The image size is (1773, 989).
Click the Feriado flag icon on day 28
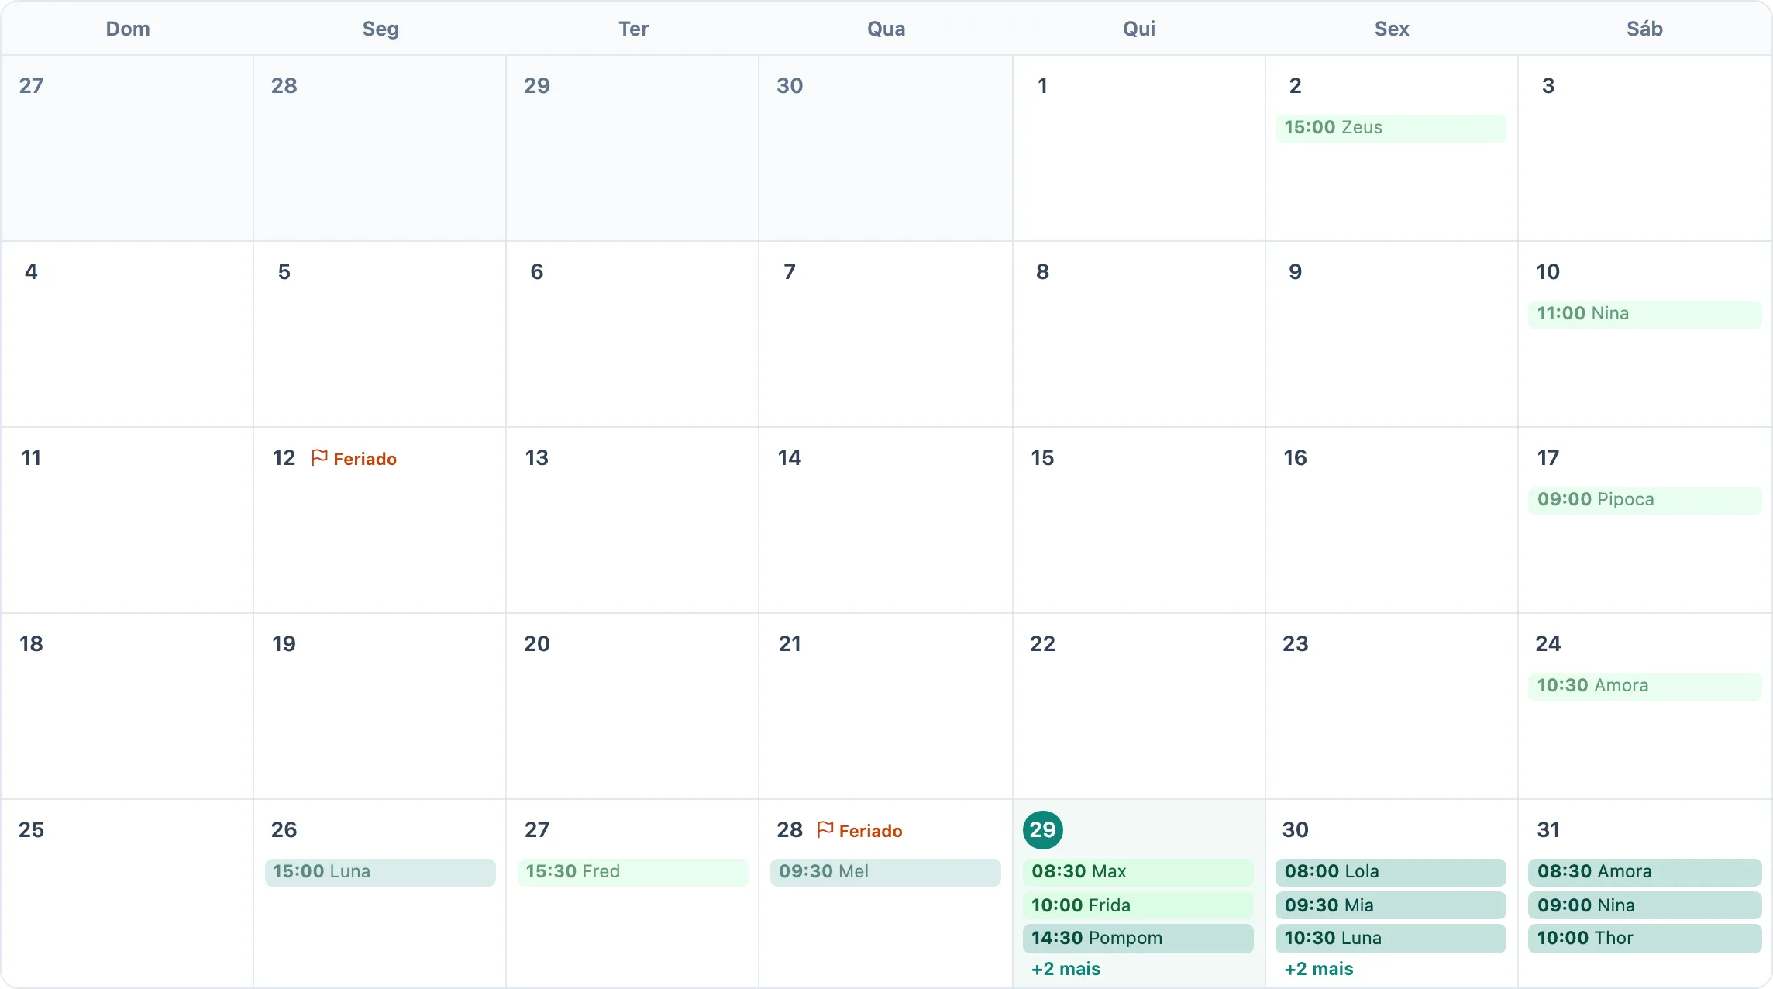[x=825, y=830]
